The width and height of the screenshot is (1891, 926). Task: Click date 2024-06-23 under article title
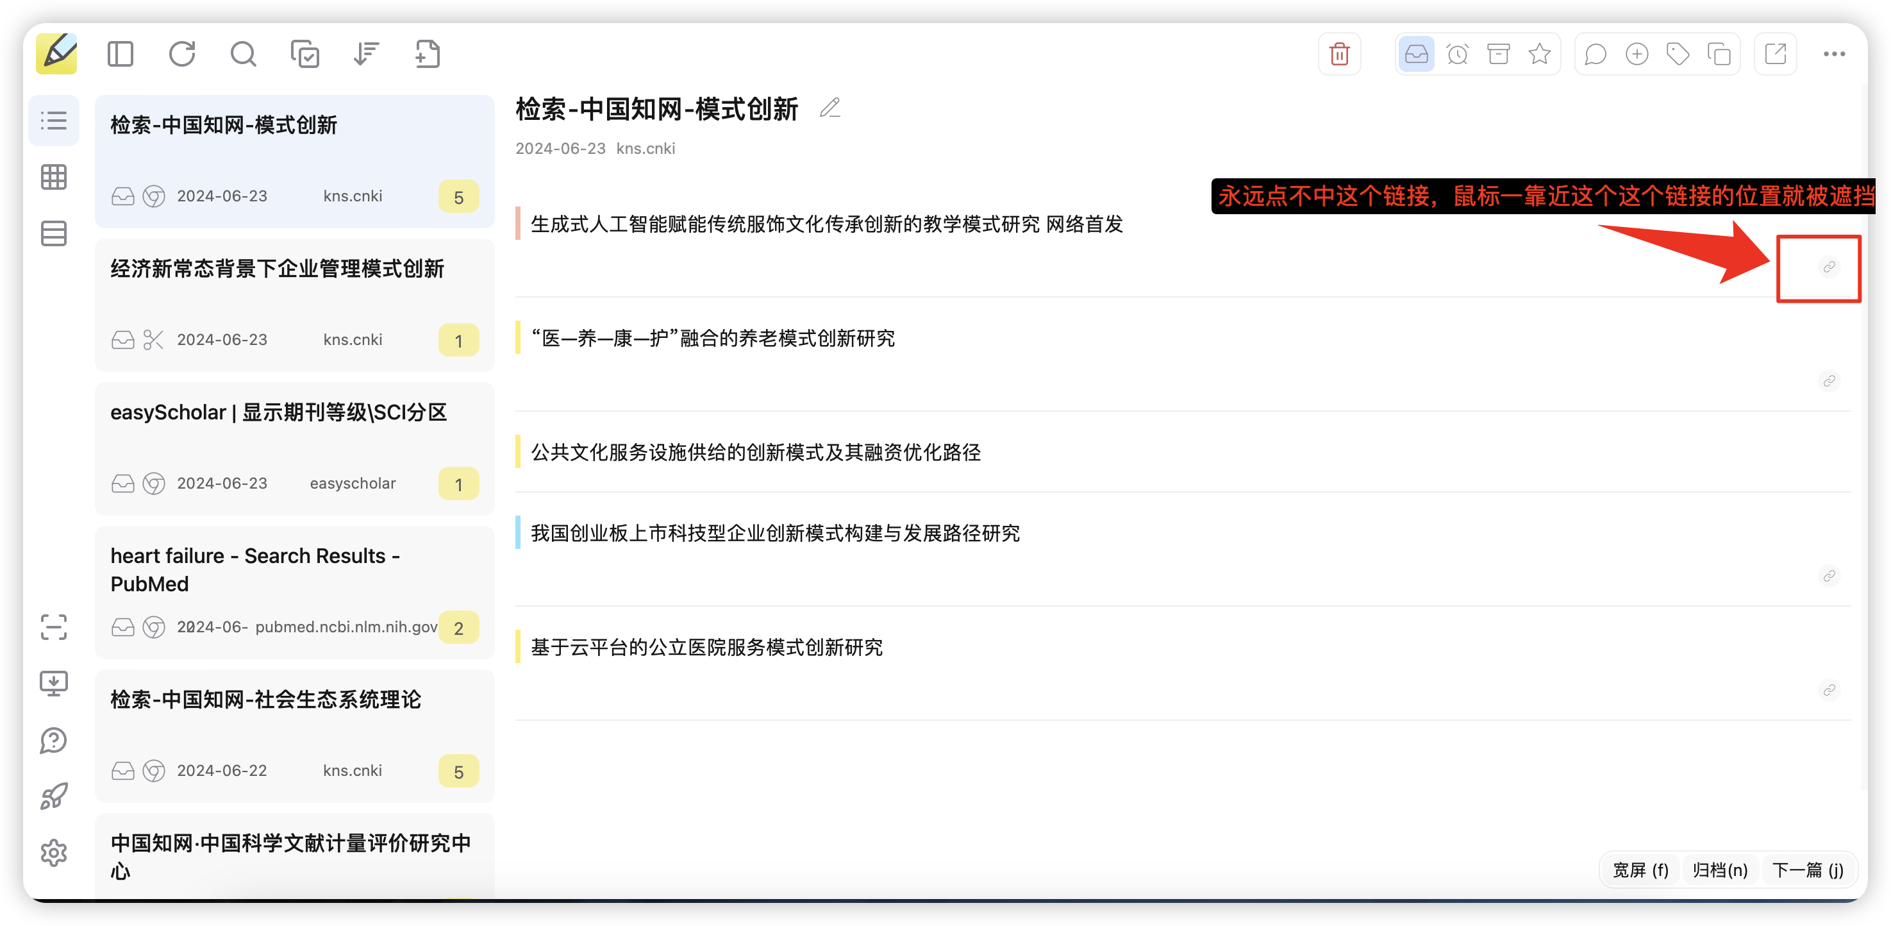[560, 148]
